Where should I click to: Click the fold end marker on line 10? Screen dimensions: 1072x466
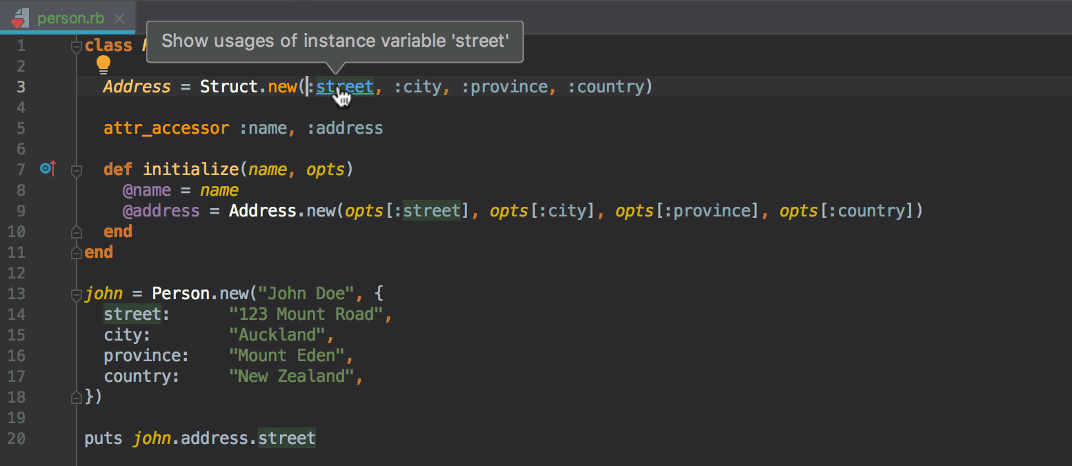(77, 232)
